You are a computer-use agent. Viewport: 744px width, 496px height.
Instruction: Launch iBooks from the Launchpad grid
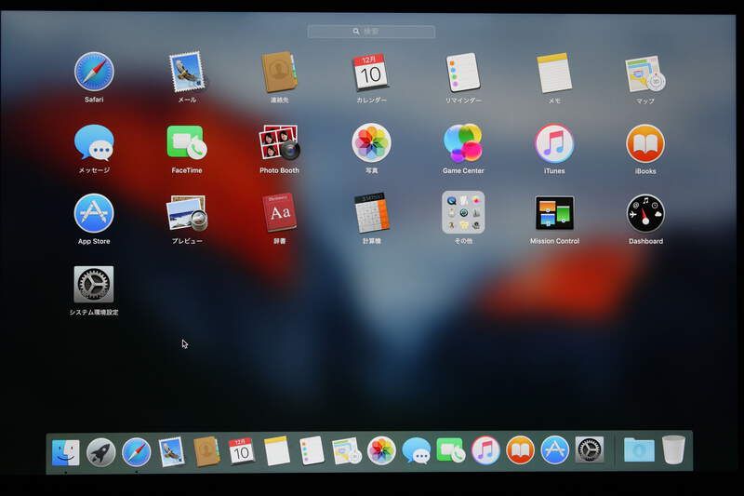tap(645, 143)
